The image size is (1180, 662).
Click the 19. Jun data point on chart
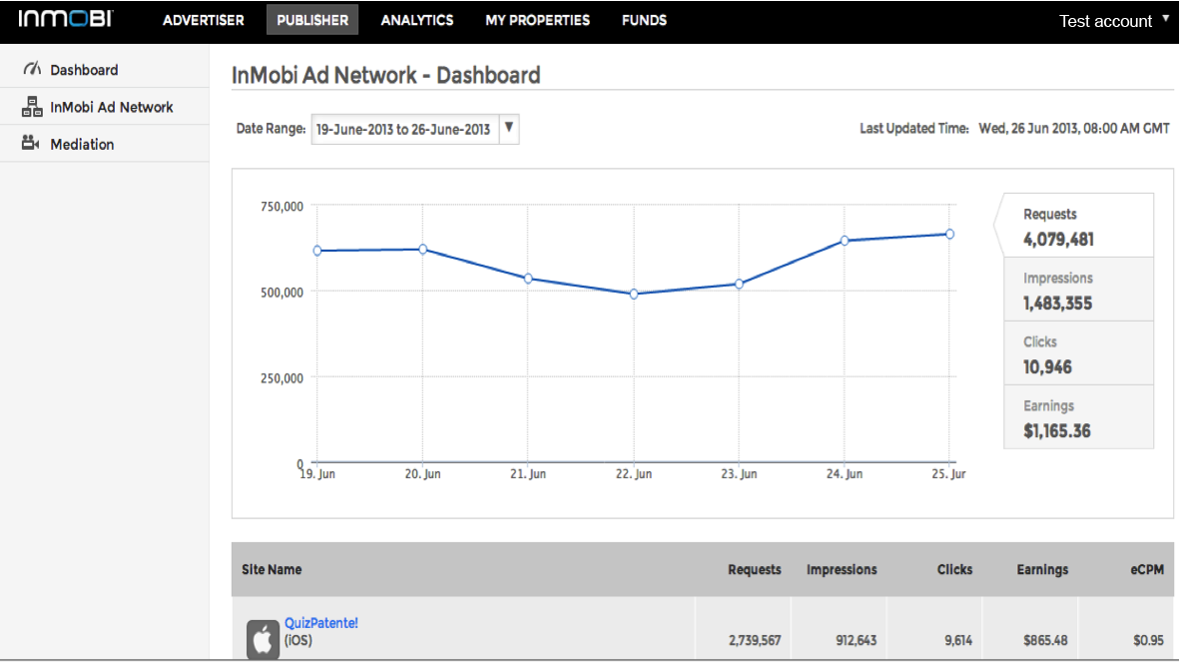[x=317, y=251]
